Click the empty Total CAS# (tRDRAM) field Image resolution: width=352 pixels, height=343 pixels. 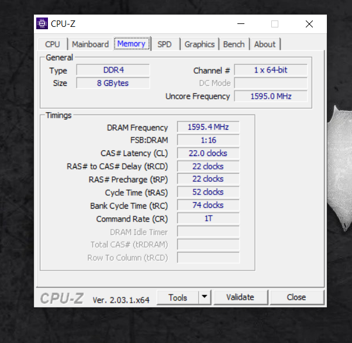tap(208, 244)
